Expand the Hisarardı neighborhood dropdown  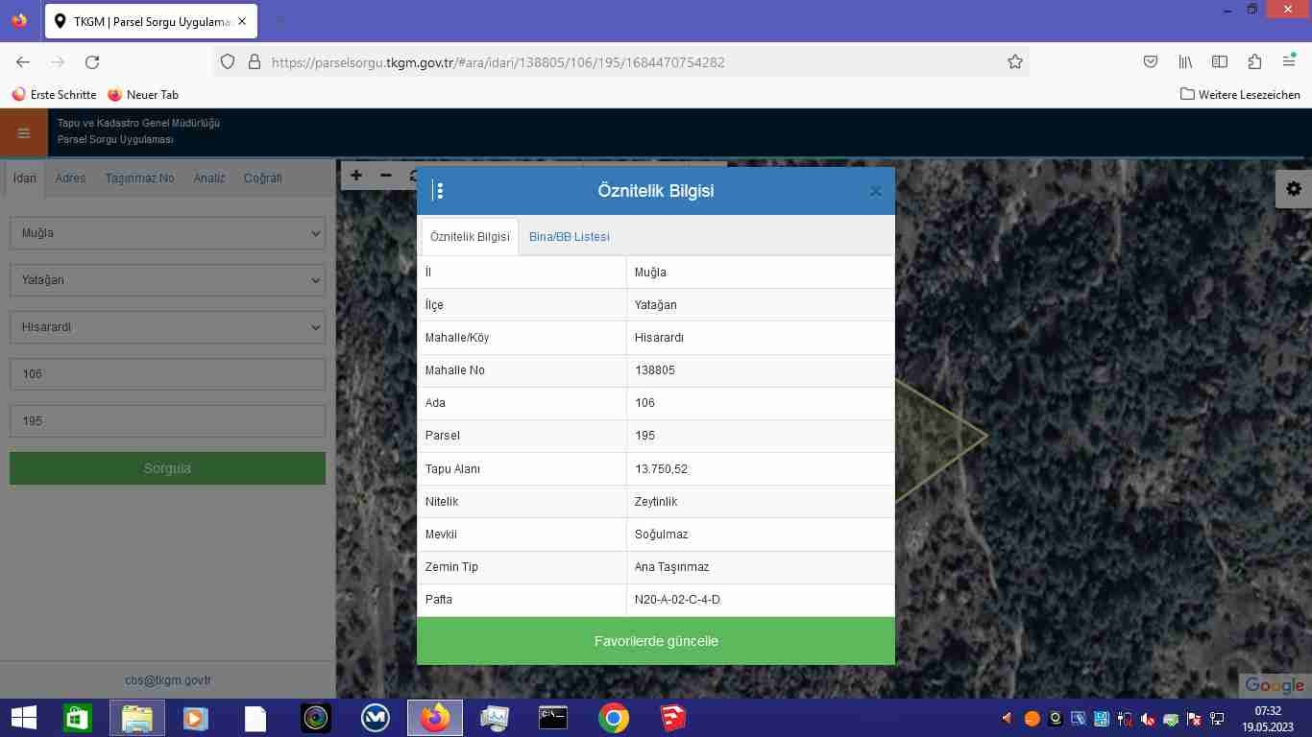(168, 327)
